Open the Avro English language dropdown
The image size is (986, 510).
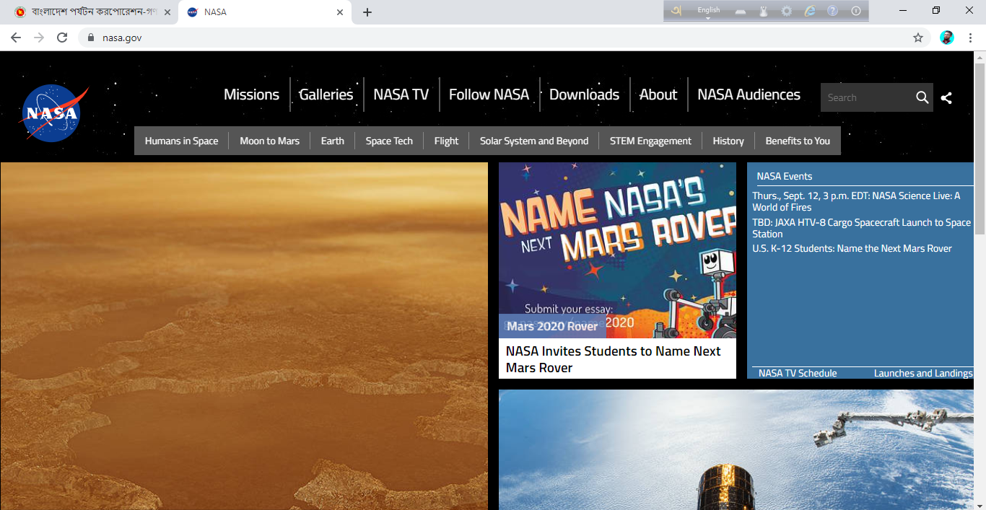(x=708, y=12)
